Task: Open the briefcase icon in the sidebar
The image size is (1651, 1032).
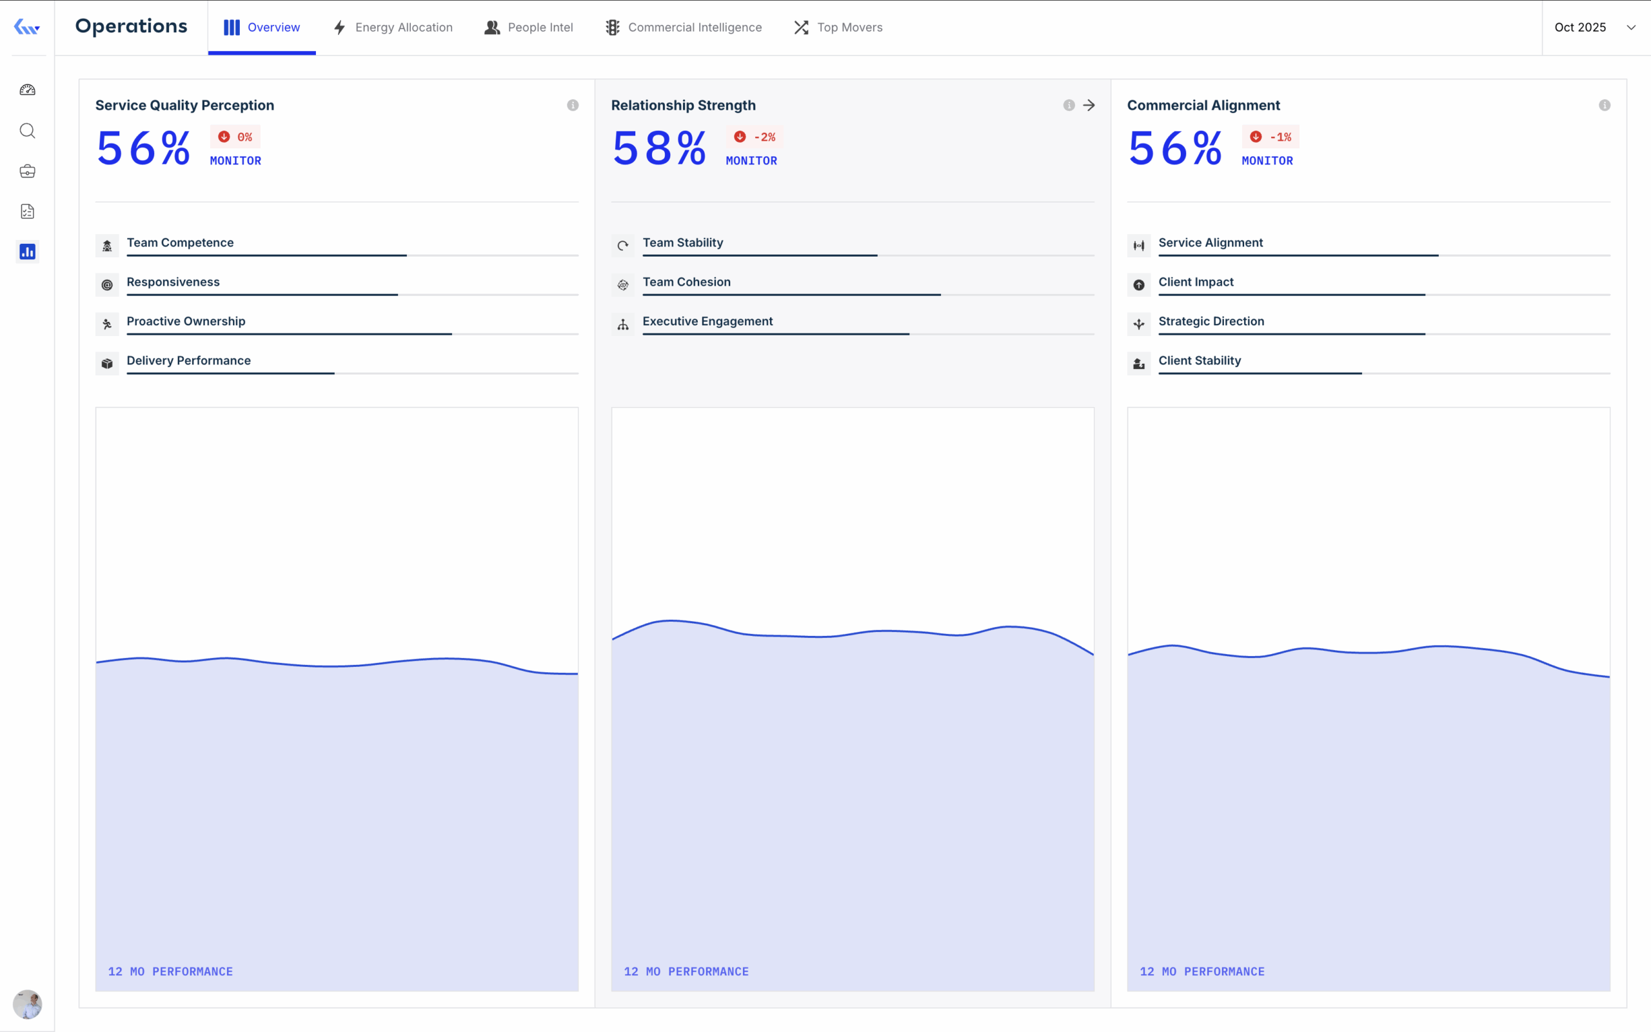Action: tap(27, 172)
